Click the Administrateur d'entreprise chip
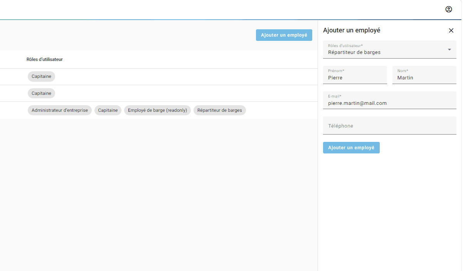Viewport: 463px width, 271px height. tap(60, 110)
